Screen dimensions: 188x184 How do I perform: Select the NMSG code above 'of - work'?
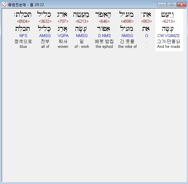82,36
